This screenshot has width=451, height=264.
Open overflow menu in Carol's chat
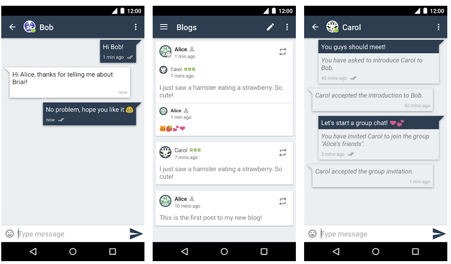tap(438, 27)
